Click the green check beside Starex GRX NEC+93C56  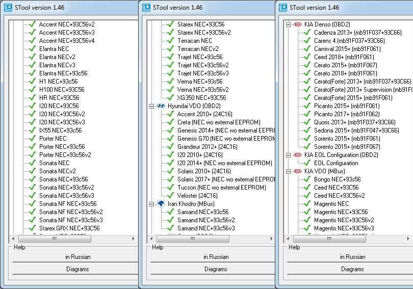(33, 228)
